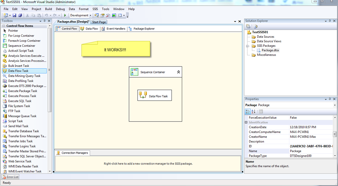This screenshot has width=338, height=186.
Task: Switch to the Package Explorer tab
Action: (x=142, y=29)
